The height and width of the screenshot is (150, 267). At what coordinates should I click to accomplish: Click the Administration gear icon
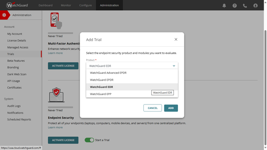tap(4, 15)
